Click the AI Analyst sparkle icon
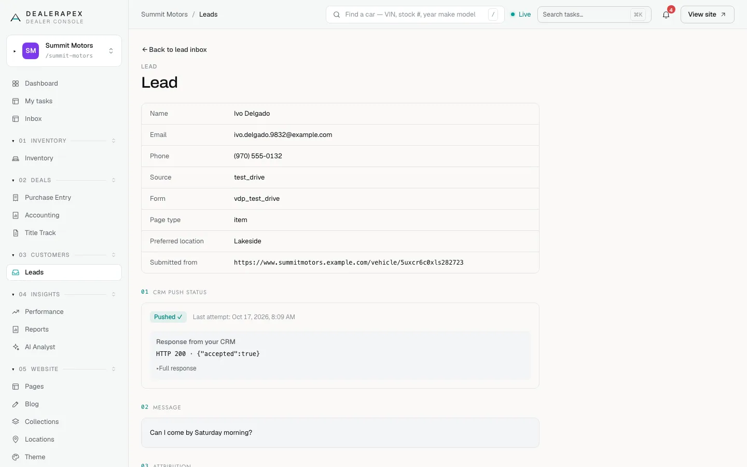 click(16, 347)
